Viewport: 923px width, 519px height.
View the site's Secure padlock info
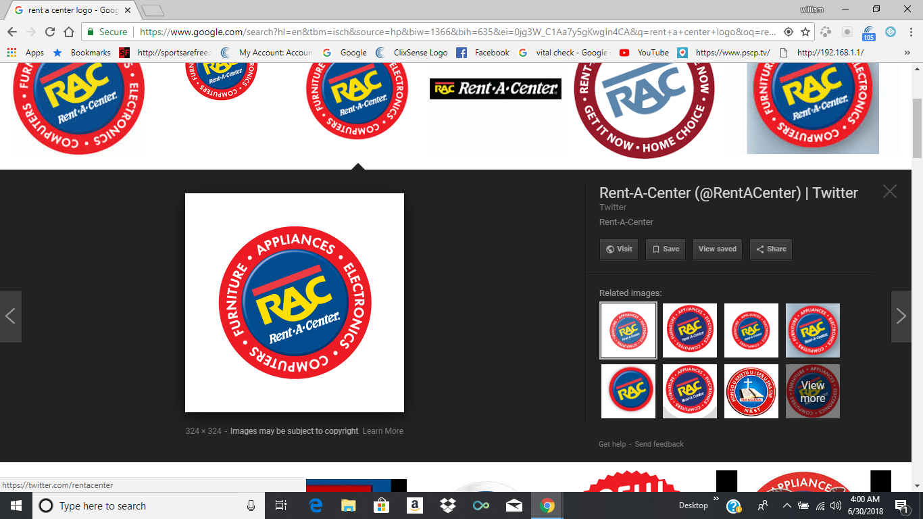pyautogui.click(x=107, y=32)
